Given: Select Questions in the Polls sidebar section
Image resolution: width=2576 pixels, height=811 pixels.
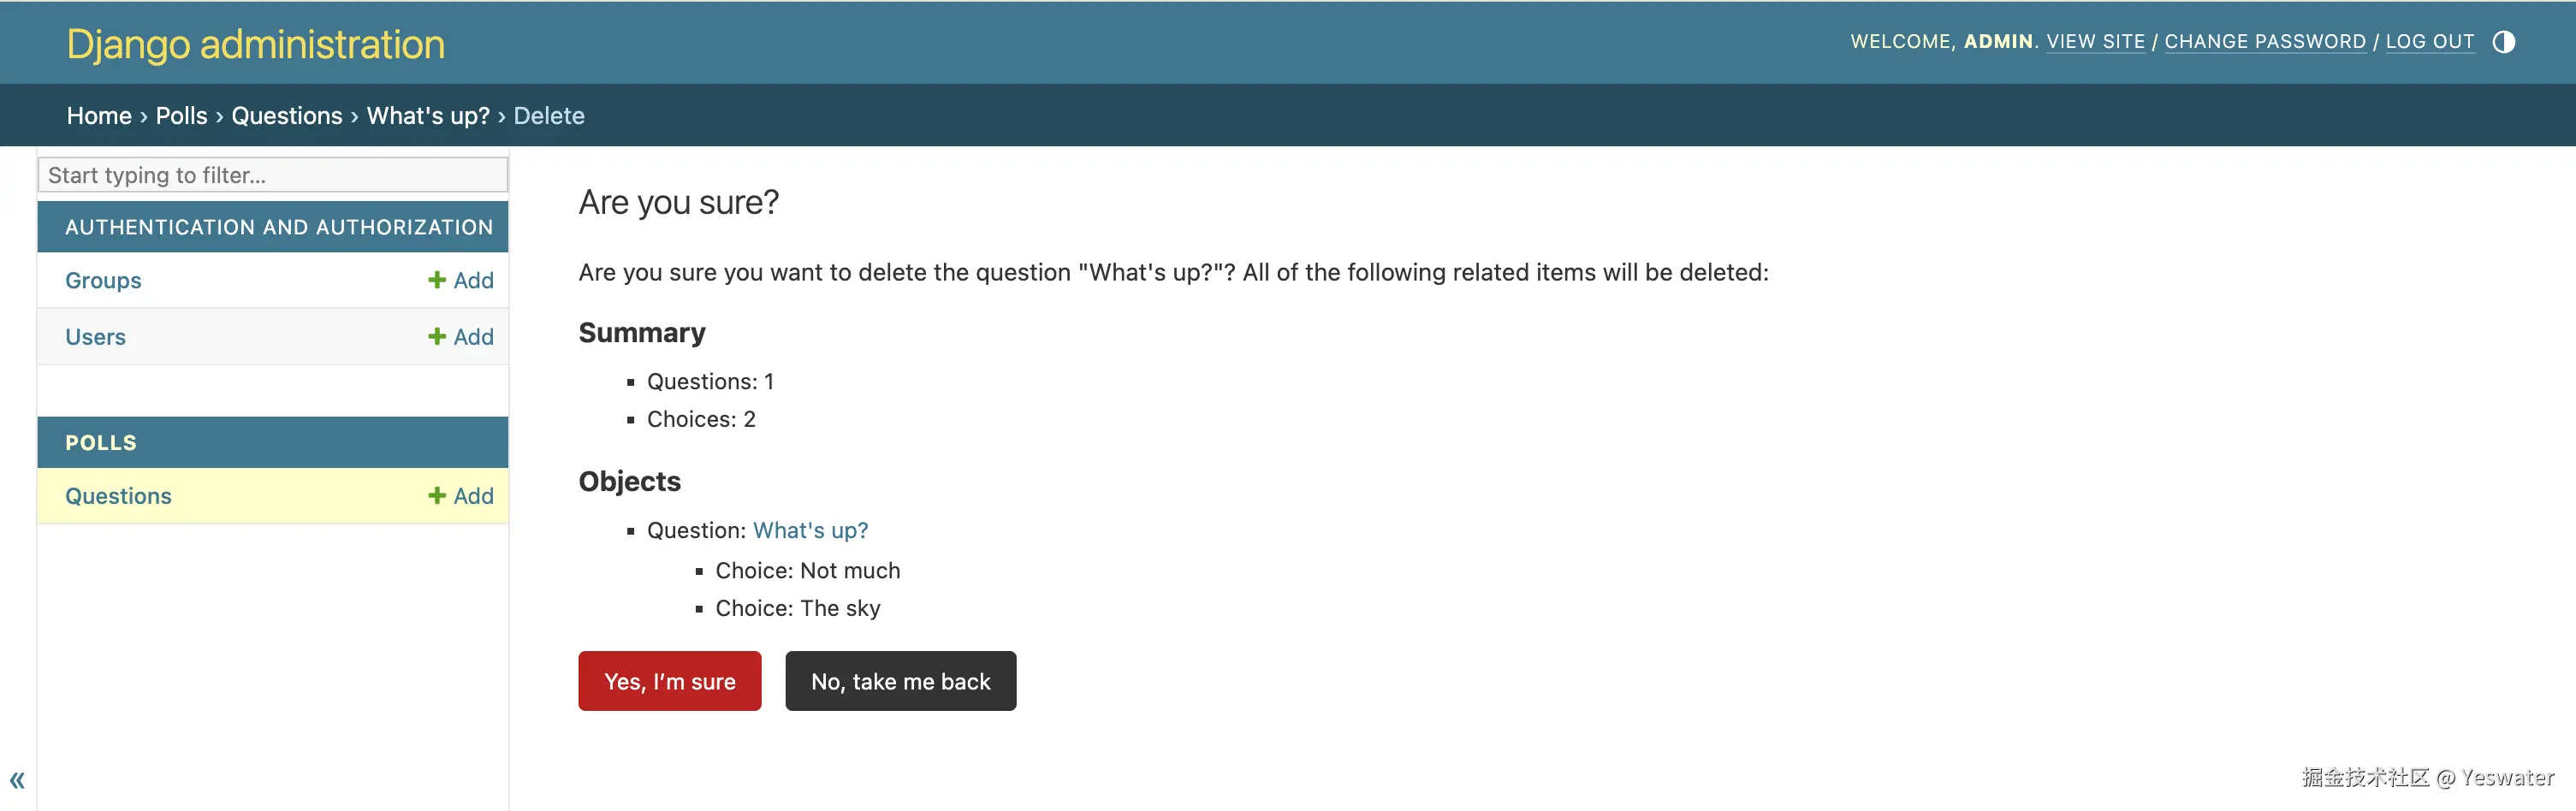Looking at the screenshot, I should coord(118,496).
